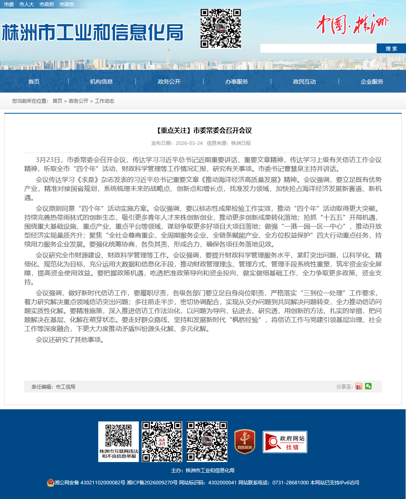The height and width of the screenshot is (499, 406).
Task: Open the 政民互动 navigation item
Action: [304, 82]
